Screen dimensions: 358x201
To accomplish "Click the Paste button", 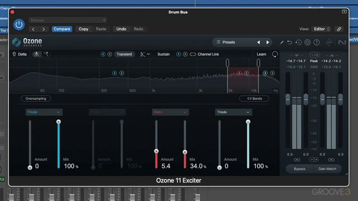I will 101,29.
